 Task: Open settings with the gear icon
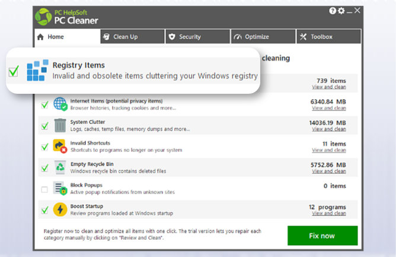pos(341,11)
